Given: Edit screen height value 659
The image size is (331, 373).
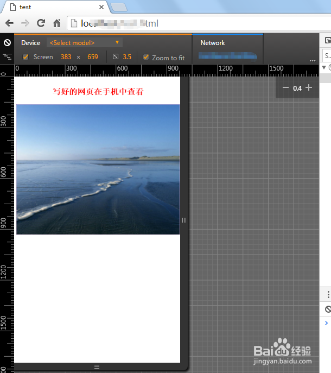Looking at the screenshot, I should pyautogui.click(x=92, y=57).
